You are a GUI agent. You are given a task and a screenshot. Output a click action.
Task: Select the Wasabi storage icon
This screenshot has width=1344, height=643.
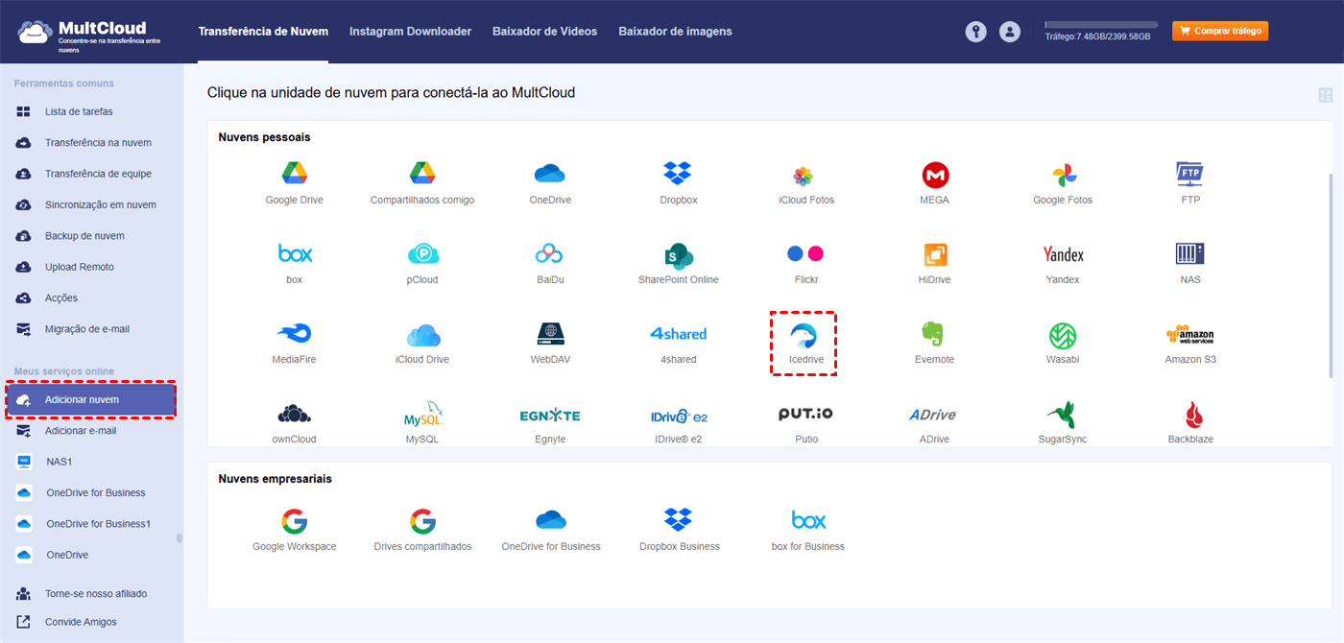coord(1063,335)
